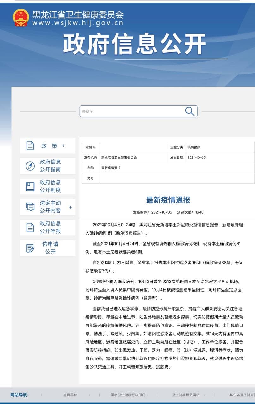255x404 pixels.
Task: Click the 索引号 label cell
Action: tap(90, 147)
